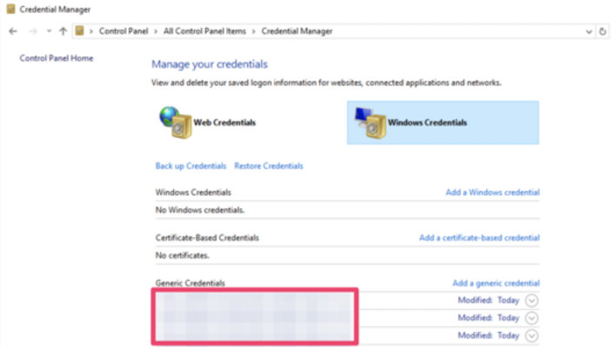Expand the second generic credential entry

click(x=532, y=318)
